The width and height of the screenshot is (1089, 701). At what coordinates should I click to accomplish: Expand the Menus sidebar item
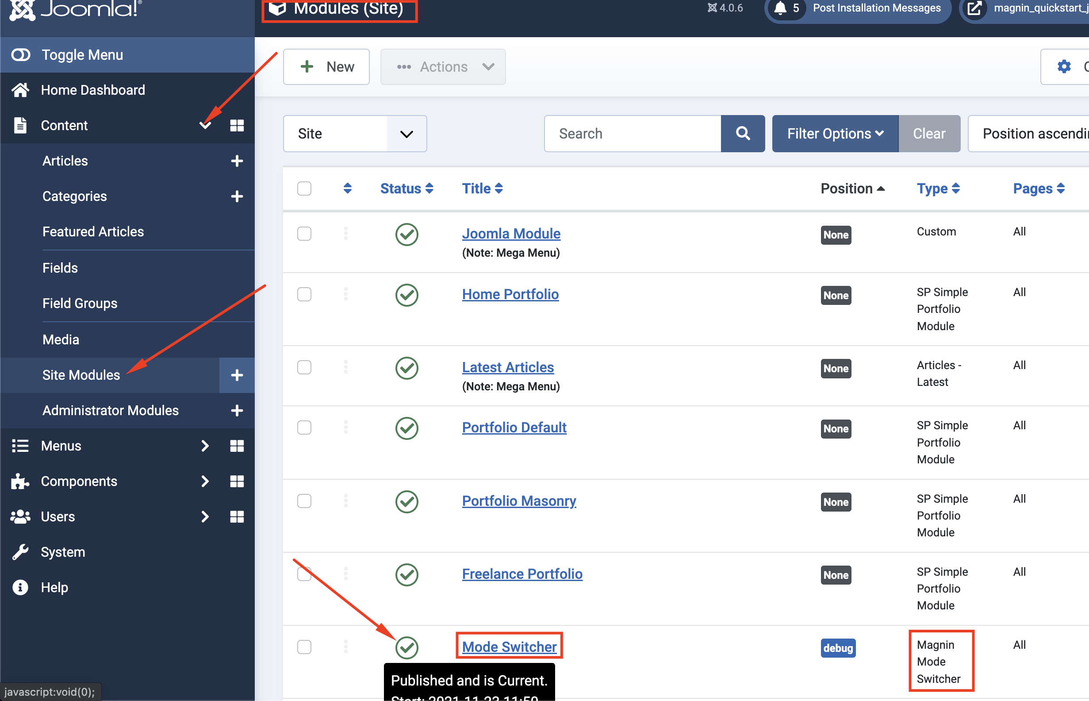pyautogui.click(x=61, y=446)
